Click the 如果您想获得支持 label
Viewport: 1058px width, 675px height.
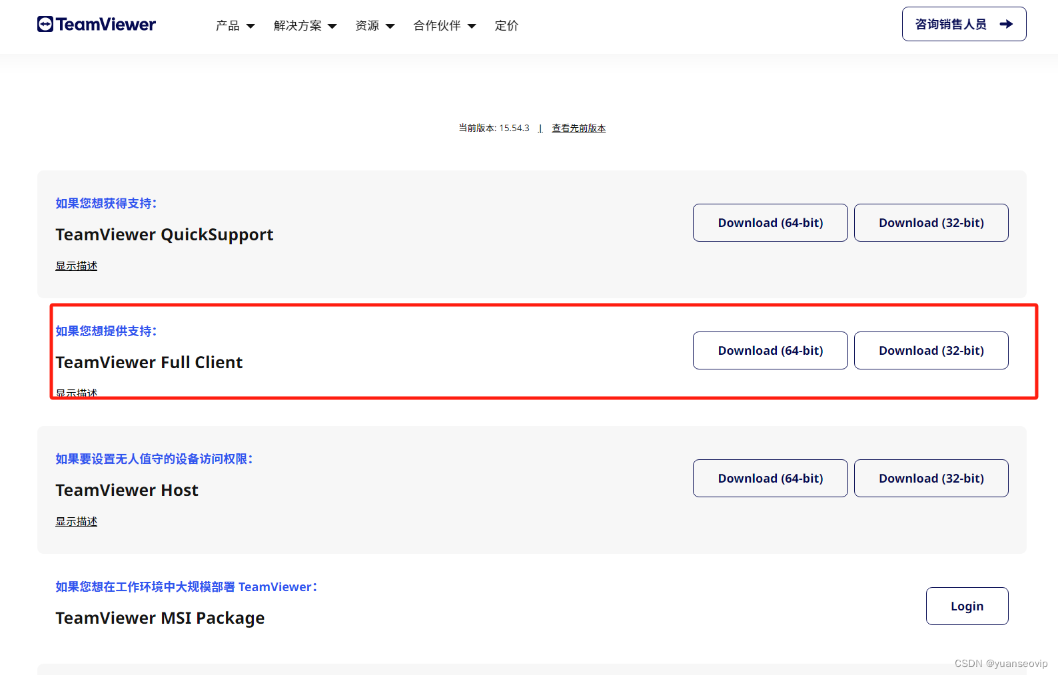point(106,204)
